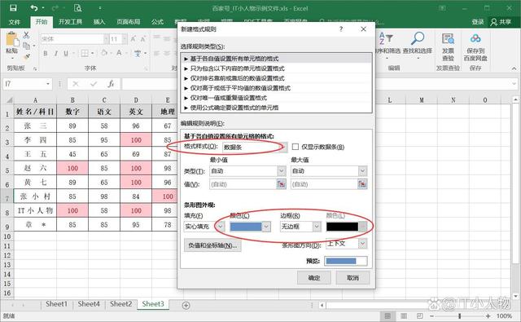Click the dialog help question mark
The image size is (521, 322).
coord(341,29)
